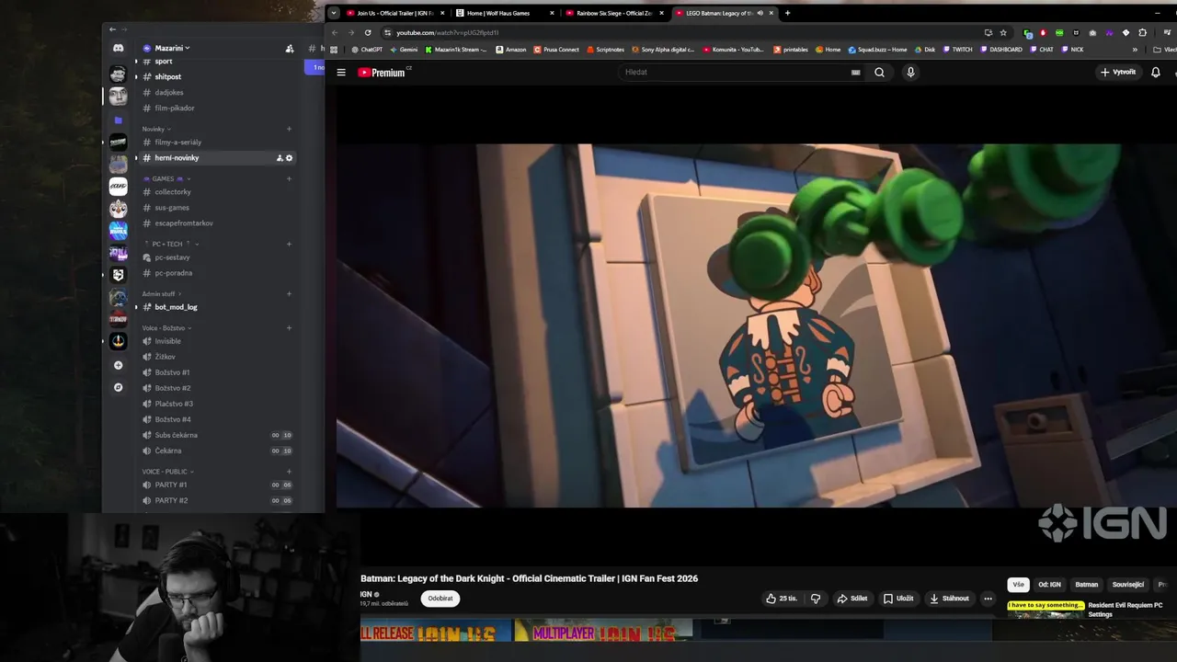Viewport: 1177px width, 662px height.
Task: Open video more actions ellipsis
Action: tap(988, 599)
